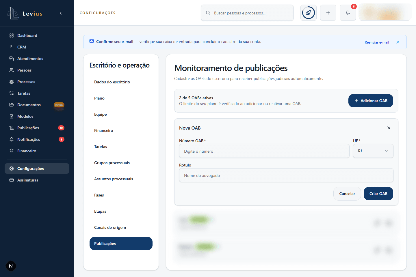Open the Pessoas menu item
Screen dimensions: 416x277
tap(37, 70)
